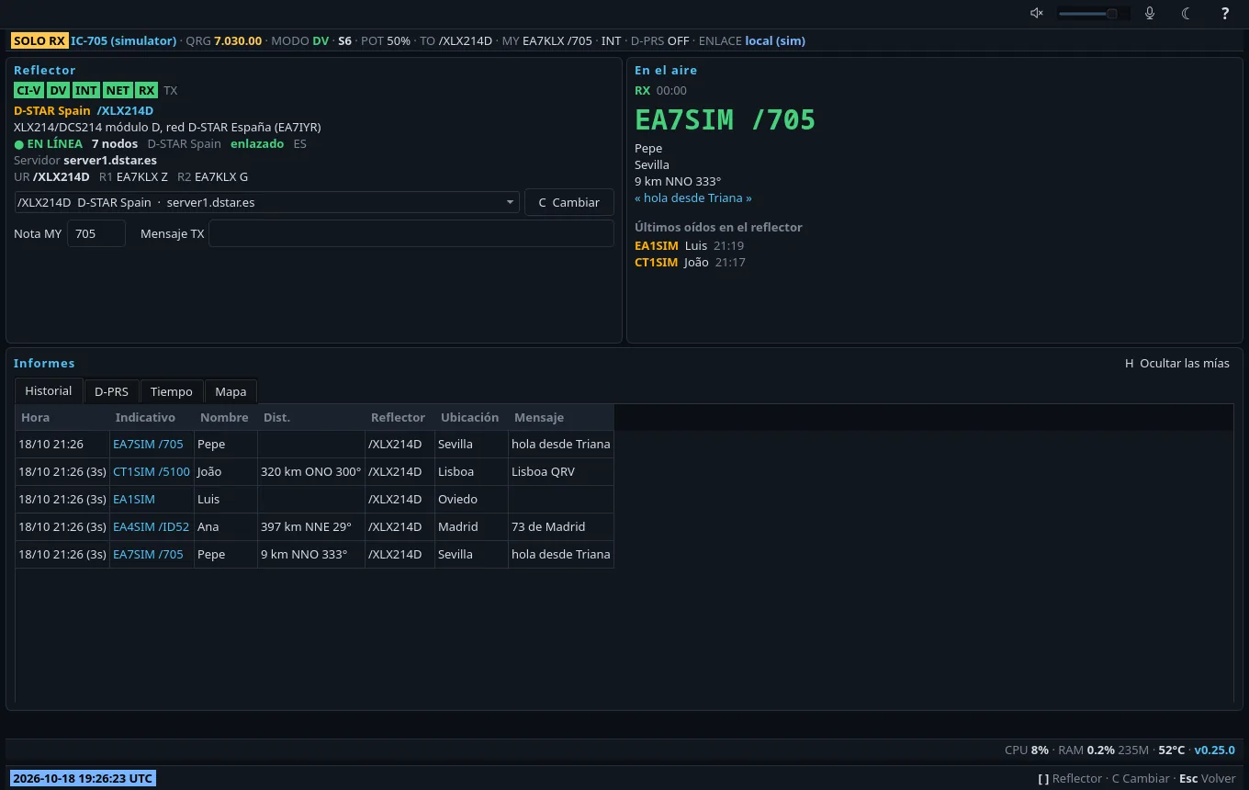
Task: Mute audio with the speaker icon
Action: point(1036,13)
